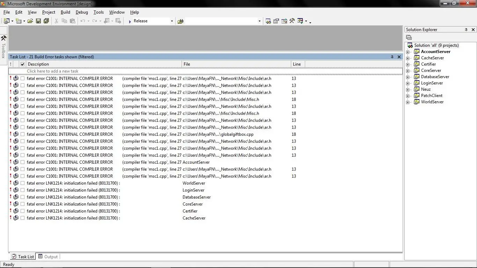This screenshot has width=477, height=268.
Task: Sort by the Line column header
Action: (298, 64)
